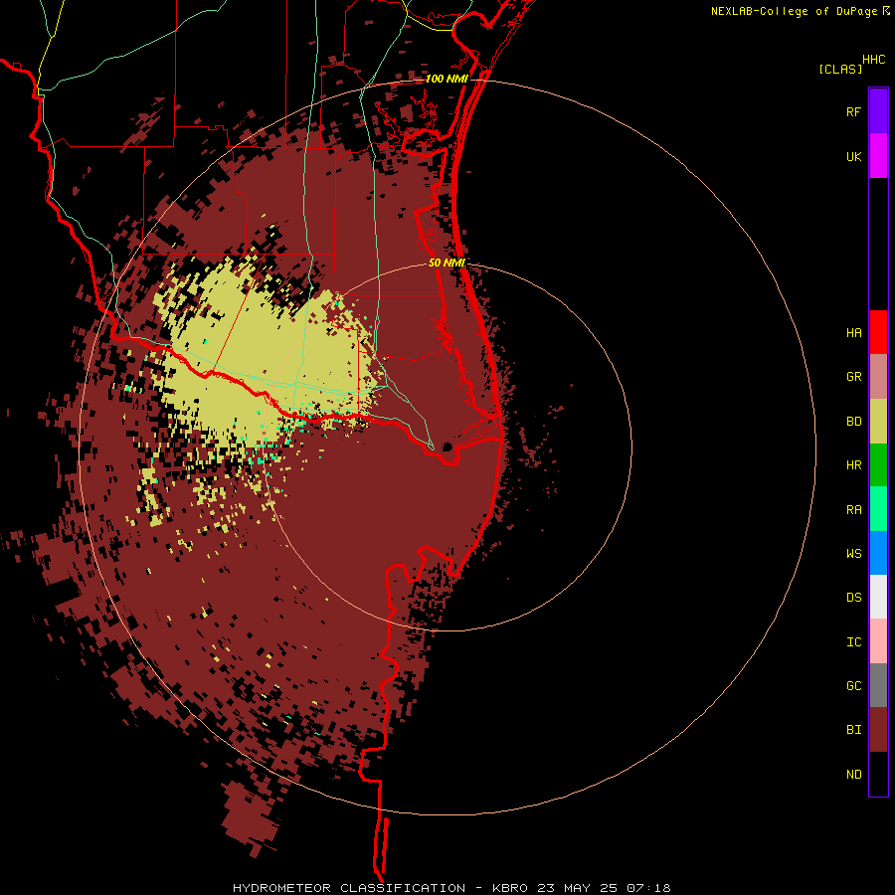Click the HYDROMETEOR CLASSIFICATION title text
This screenshot has height=895, width=895.
(x=349, y=888)
